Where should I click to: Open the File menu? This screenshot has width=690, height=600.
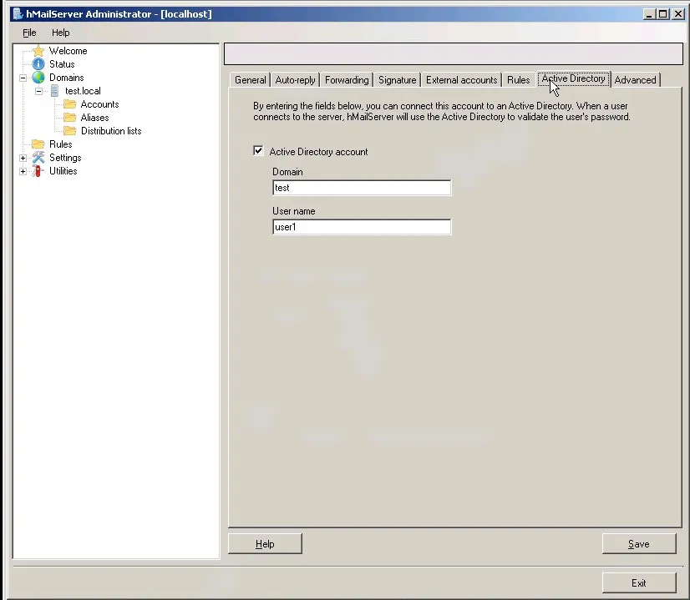[x=29, y=33]
